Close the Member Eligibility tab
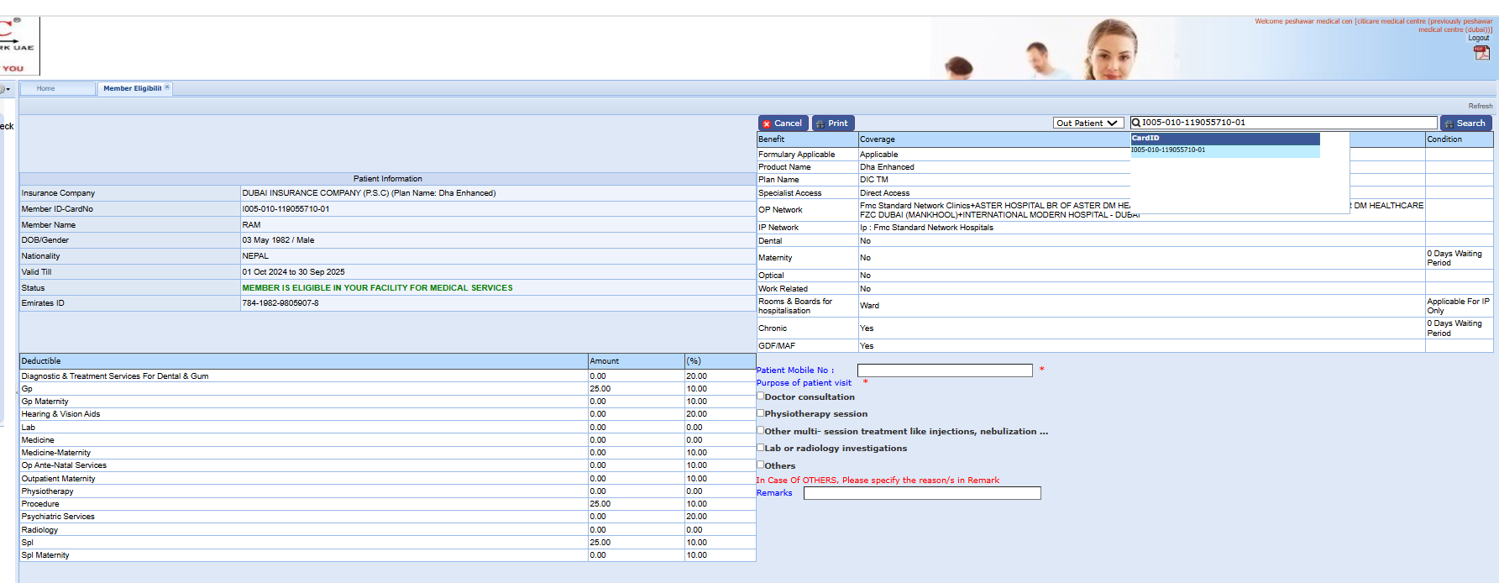The width and height of the screenshot is (1499, 583). (167, 87)
